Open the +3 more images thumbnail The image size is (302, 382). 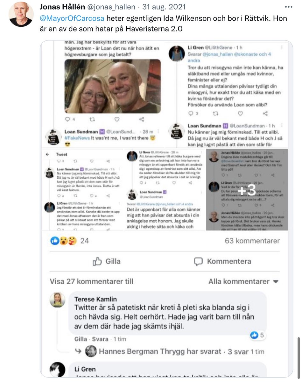click(247, 190)
